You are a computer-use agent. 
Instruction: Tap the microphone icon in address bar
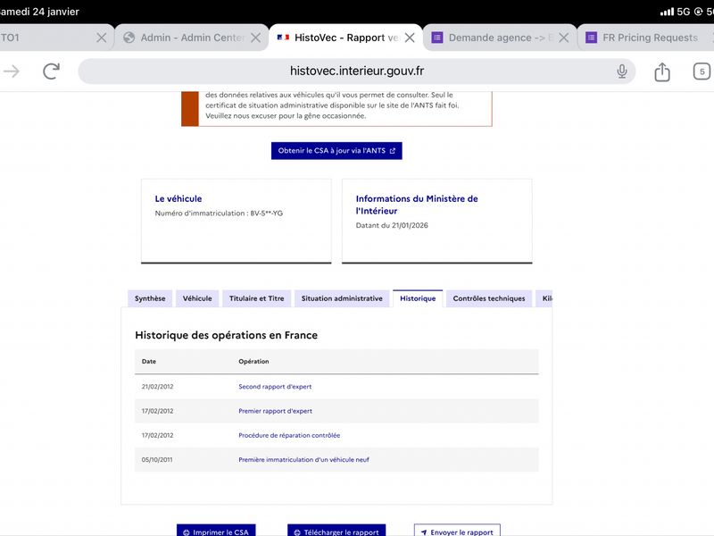coord(622,71)
